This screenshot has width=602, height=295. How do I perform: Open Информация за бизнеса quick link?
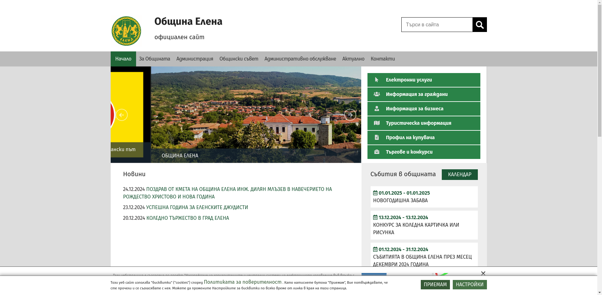point(424,109)
